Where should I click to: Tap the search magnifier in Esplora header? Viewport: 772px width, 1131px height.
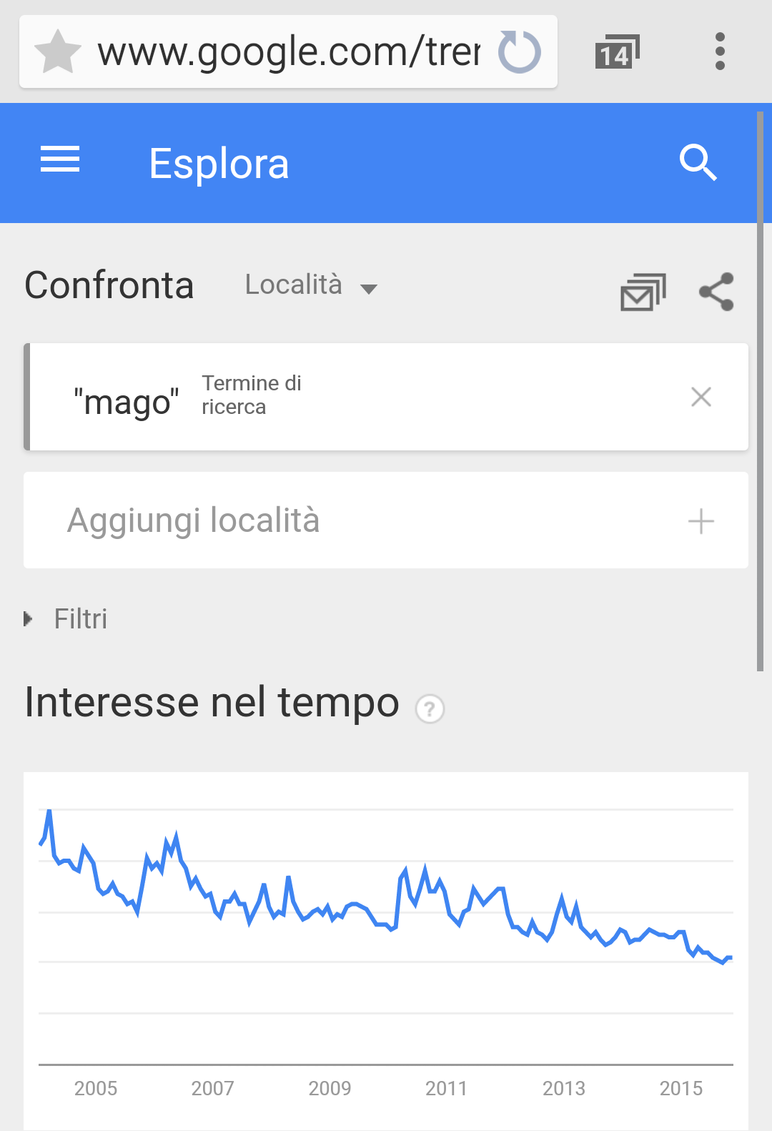698,162
